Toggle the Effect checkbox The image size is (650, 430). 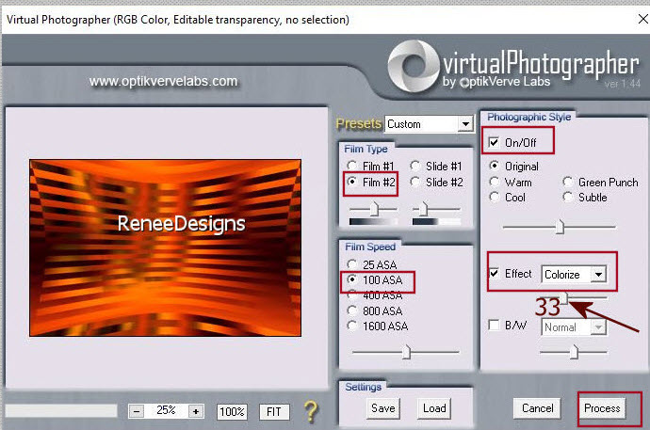[494, 274]
